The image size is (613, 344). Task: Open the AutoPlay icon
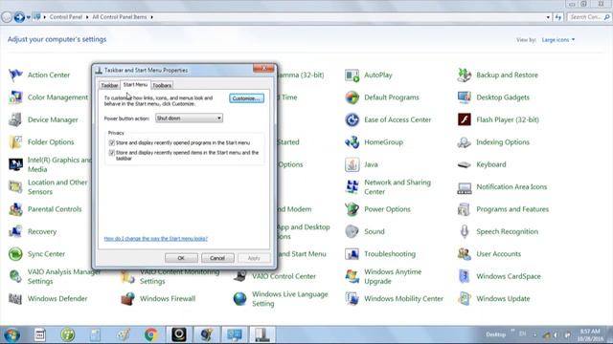[352, 75]
